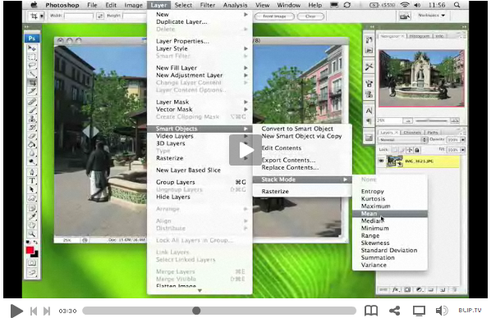The height and width of the screenshot is (327, 491).
Task: Open the Spotlight search magnifier
Action: 457,5
